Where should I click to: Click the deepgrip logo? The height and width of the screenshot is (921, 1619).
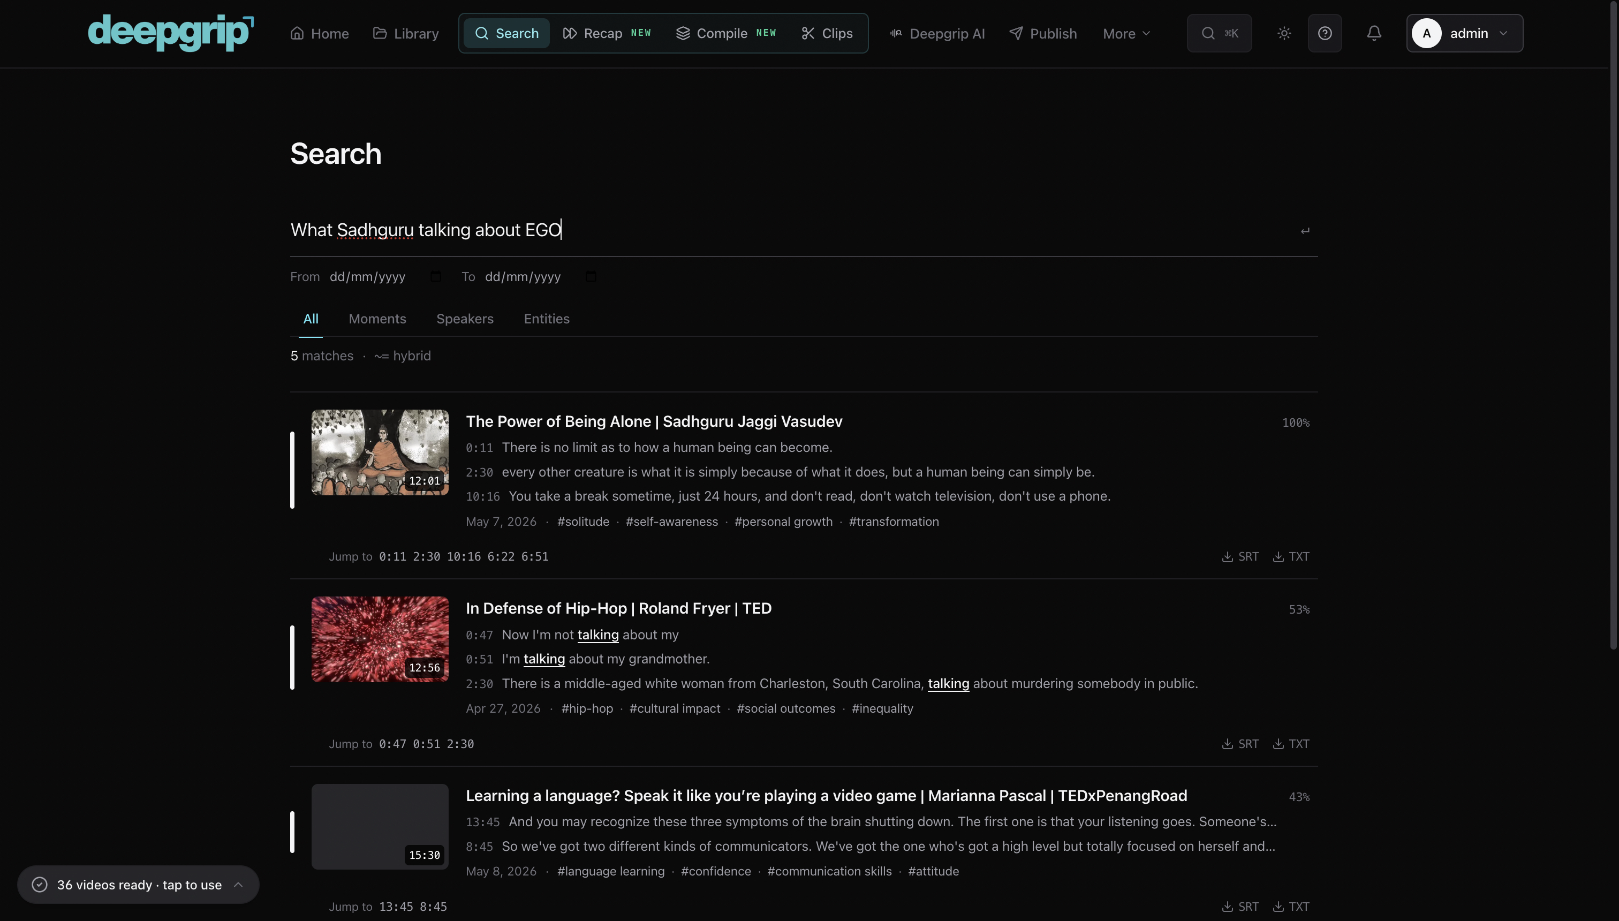click(x=171, y=33)
